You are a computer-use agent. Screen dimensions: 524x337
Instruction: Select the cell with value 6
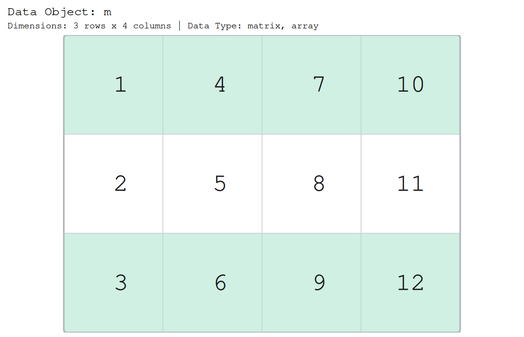tap(212, 282)
